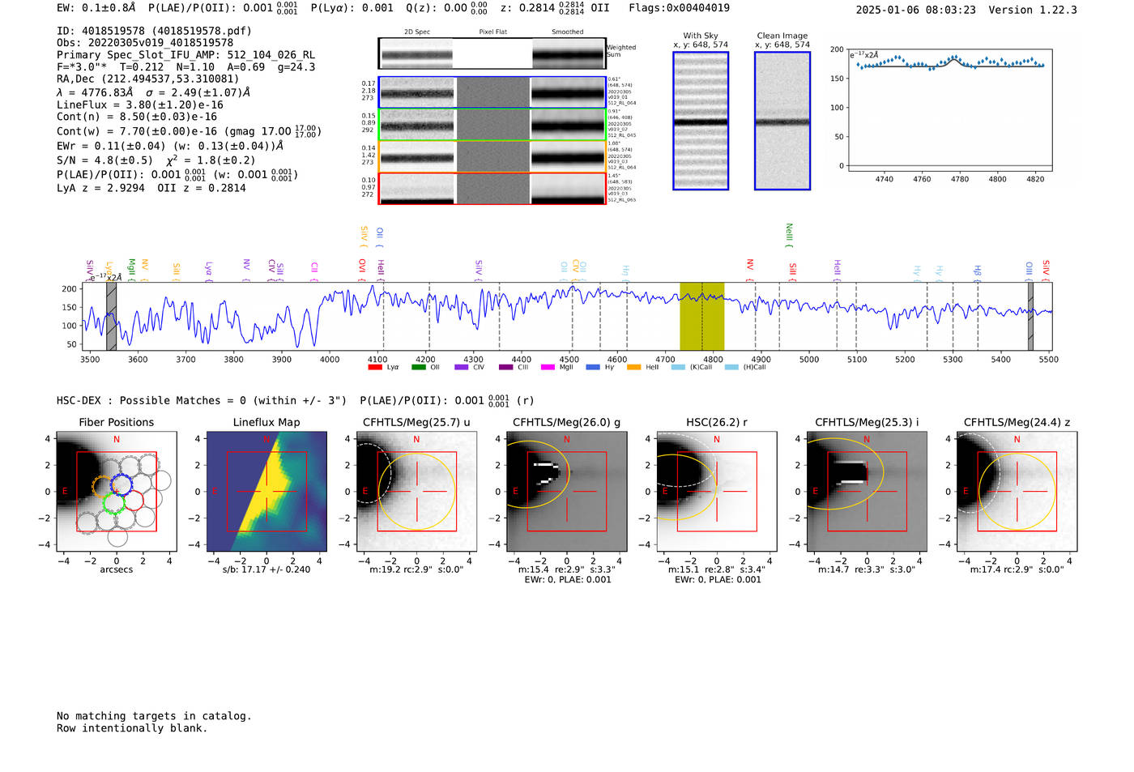Open the Lineflux Map panel
Image resolution: width=1134 pixels, height=772 pixels.
266,492
